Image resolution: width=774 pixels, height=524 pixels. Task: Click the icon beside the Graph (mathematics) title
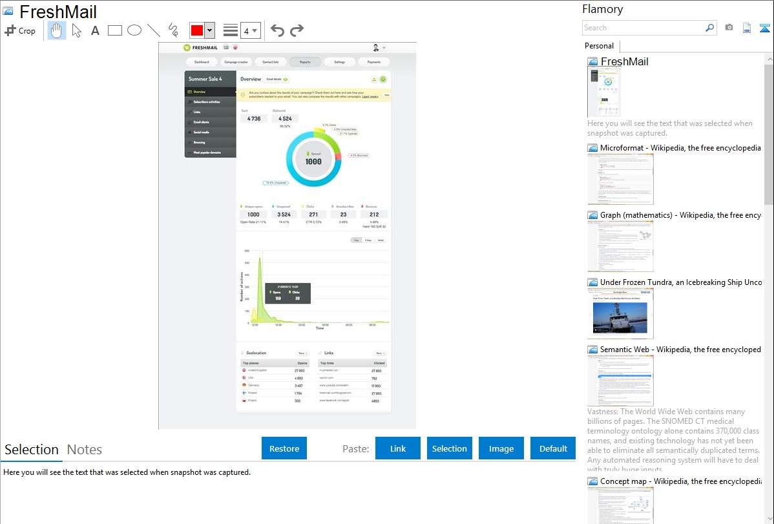pyautogui.click(x=592, y=215)
